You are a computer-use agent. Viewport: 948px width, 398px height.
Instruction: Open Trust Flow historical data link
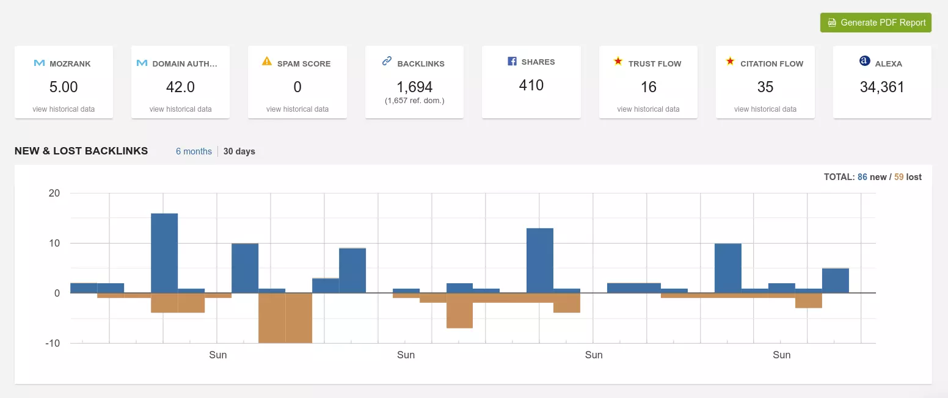[x=648, y=109]
